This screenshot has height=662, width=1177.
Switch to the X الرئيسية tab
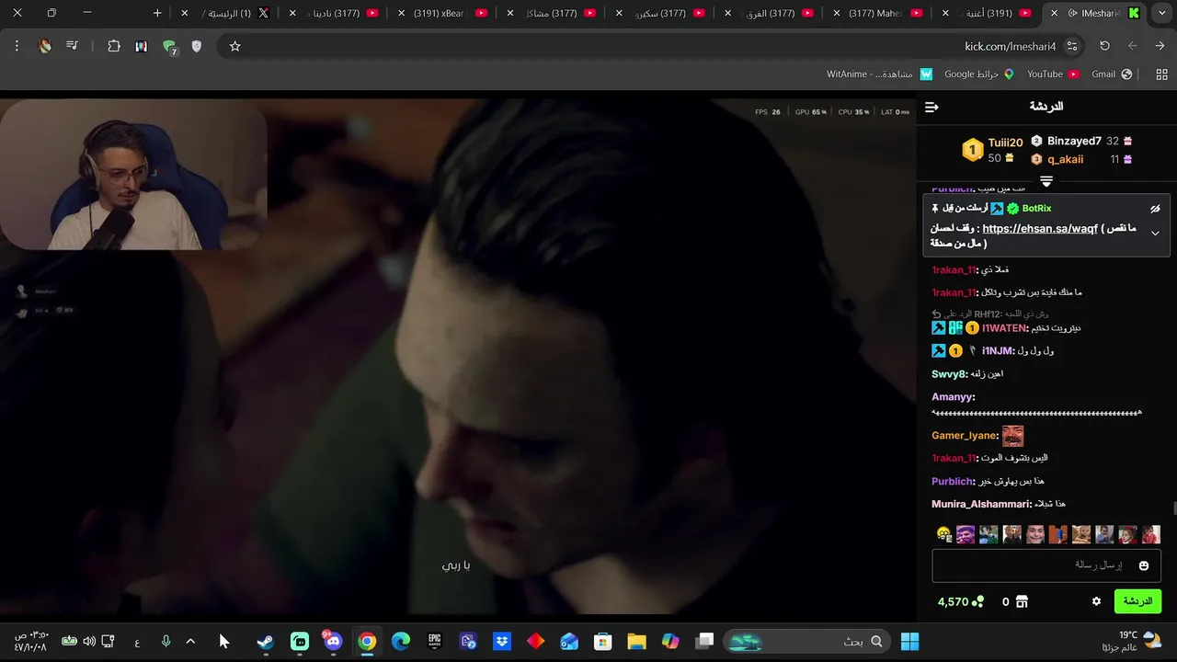click(x=226, y=13)
